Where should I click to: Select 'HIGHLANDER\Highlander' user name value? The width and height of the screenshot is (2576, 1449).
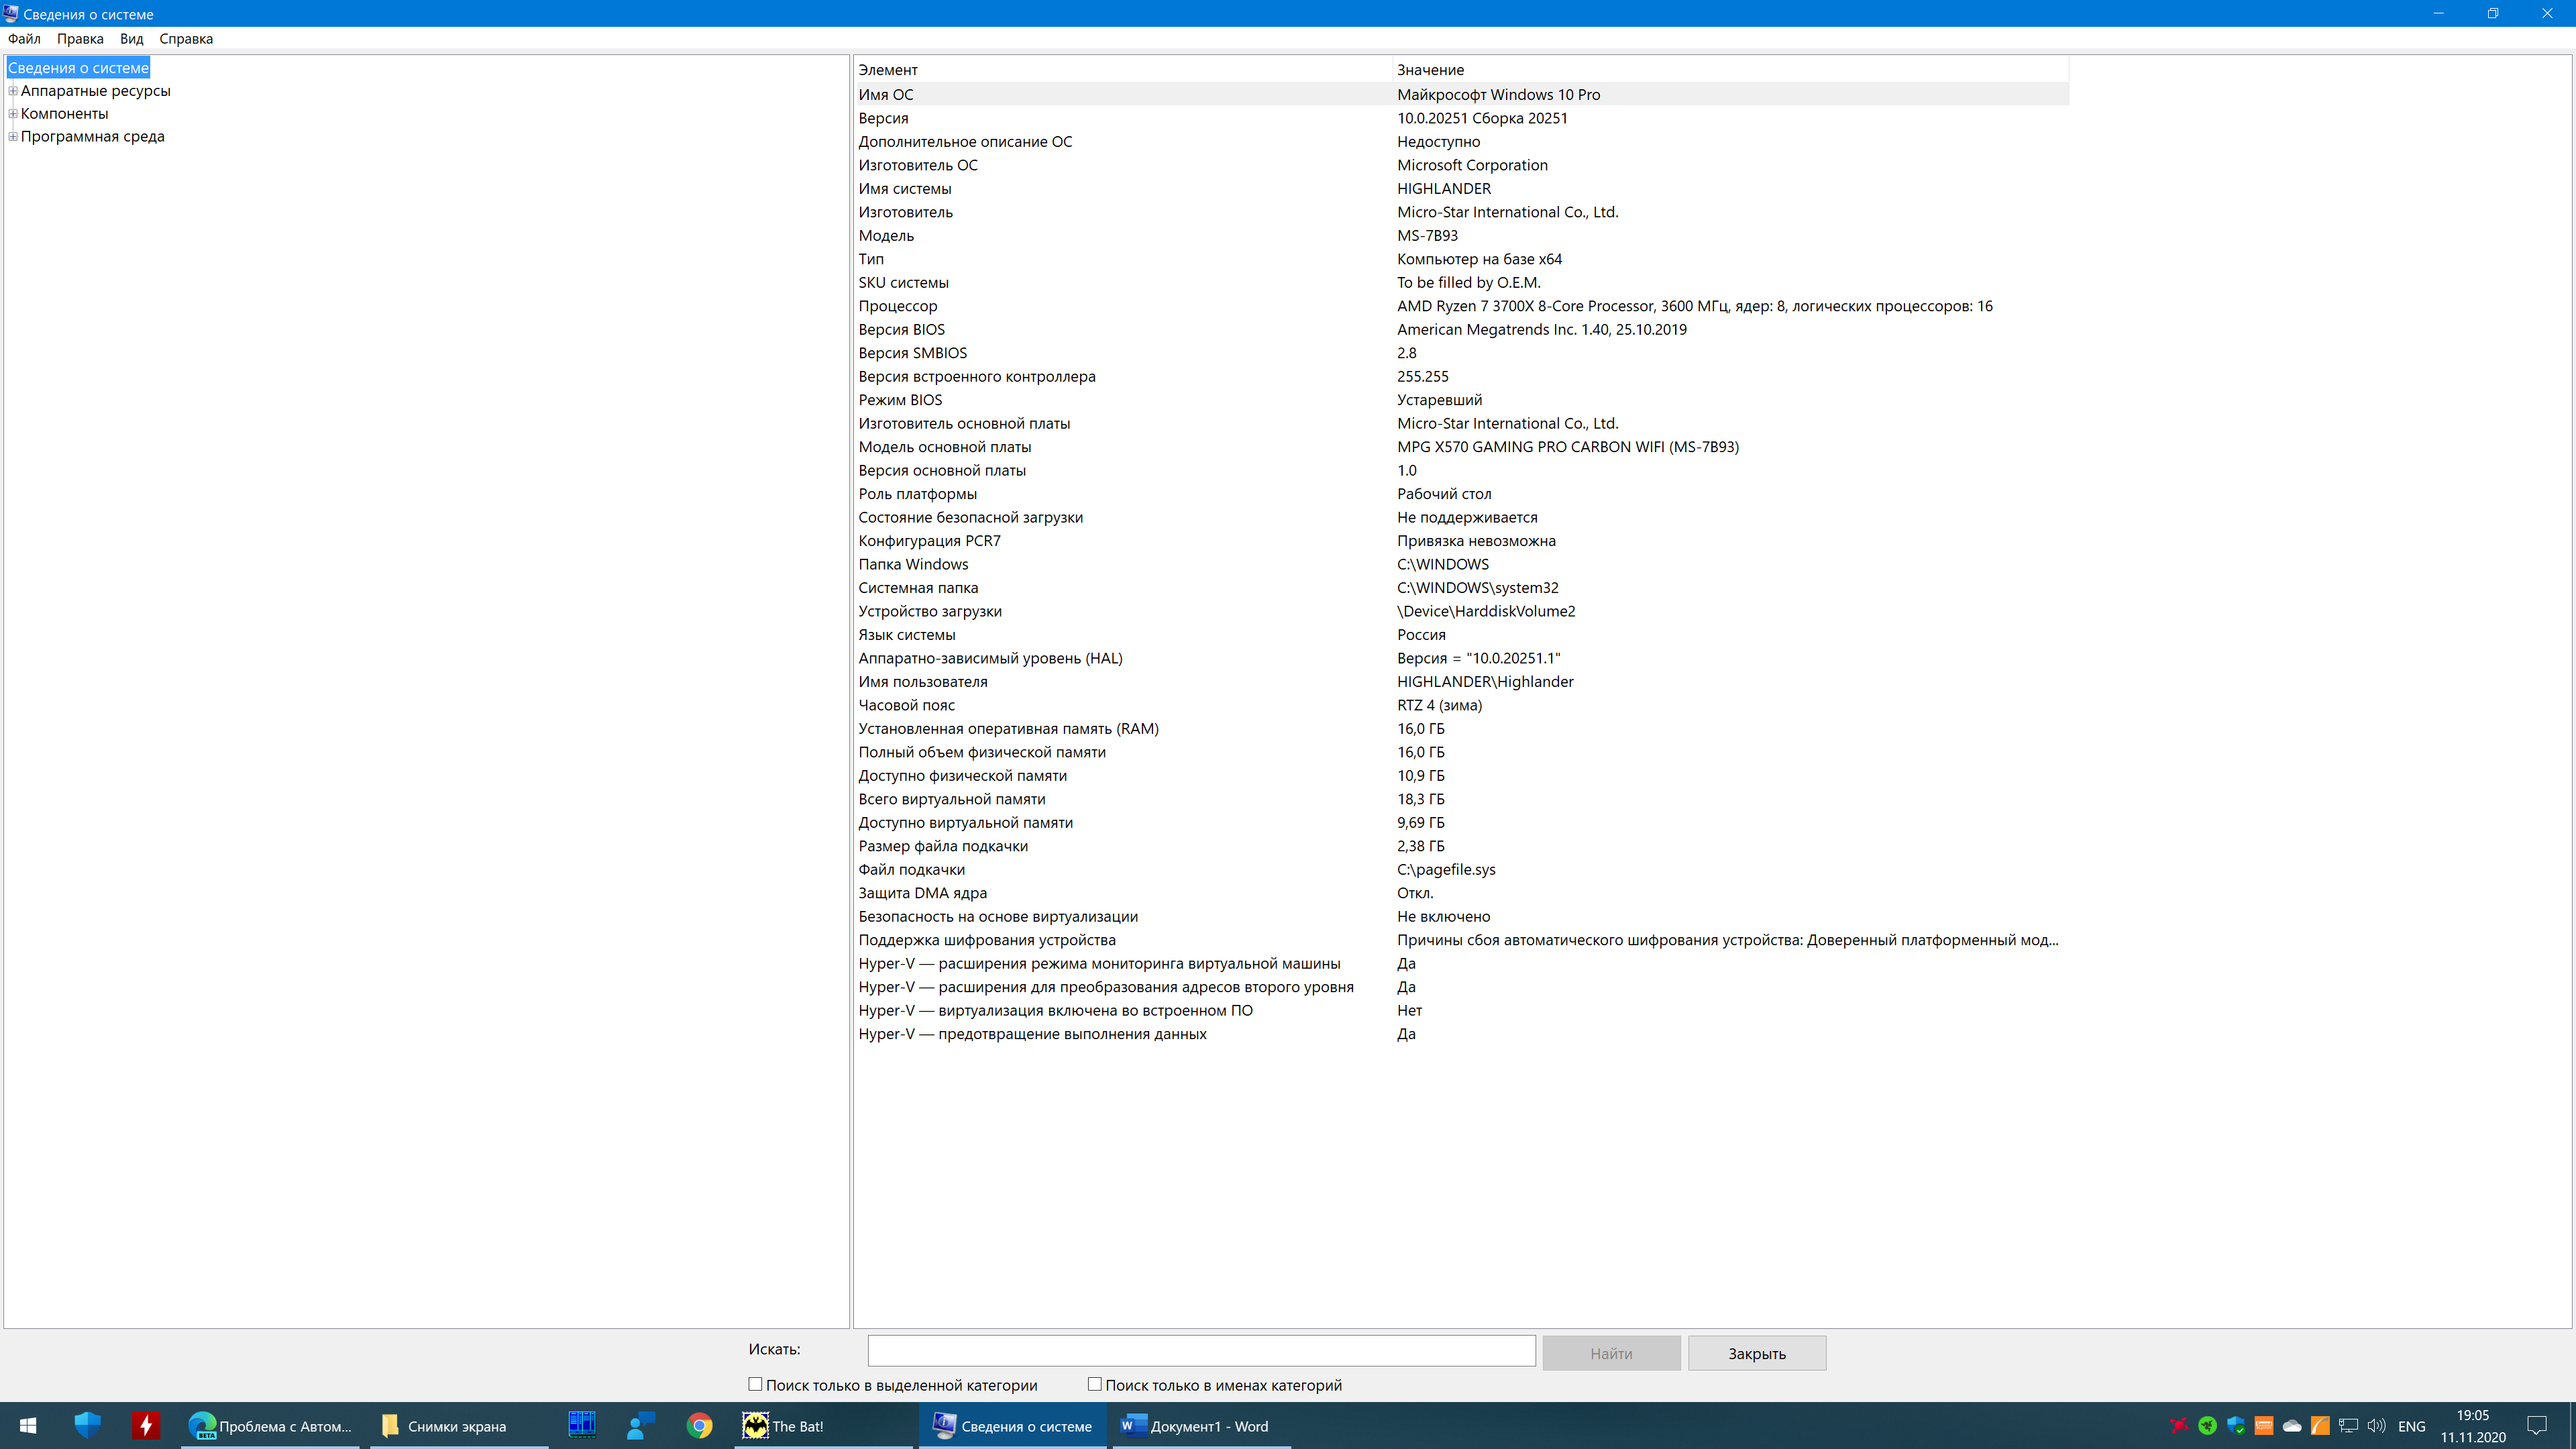[x=1485, y=682]
